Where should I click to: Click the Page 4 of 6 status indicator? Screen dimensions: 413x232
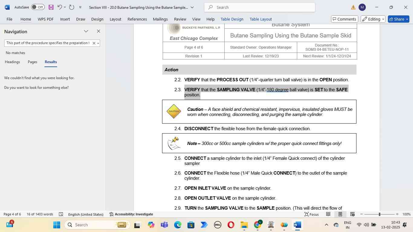click(12, 214)
